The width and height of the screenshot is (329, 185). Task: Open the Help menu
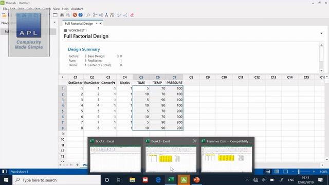coord(65,9)
